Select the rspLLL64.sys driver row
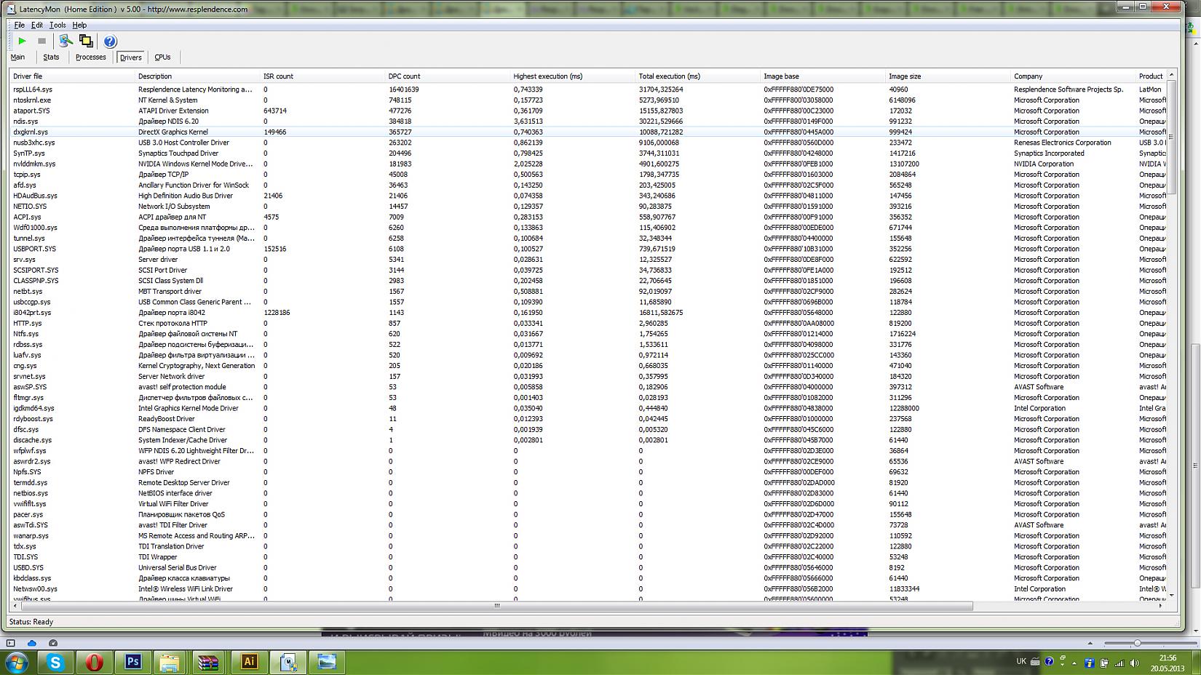1201x675 pixels. (x=588, y=89)
